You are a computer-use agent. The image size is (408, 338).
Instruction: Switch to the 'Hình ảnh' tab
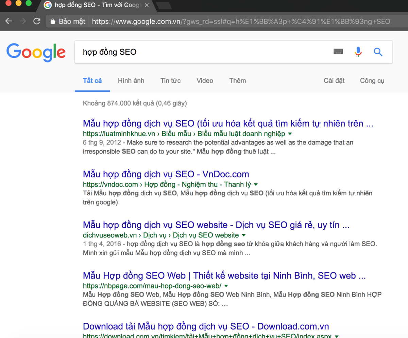click(131, 81)
